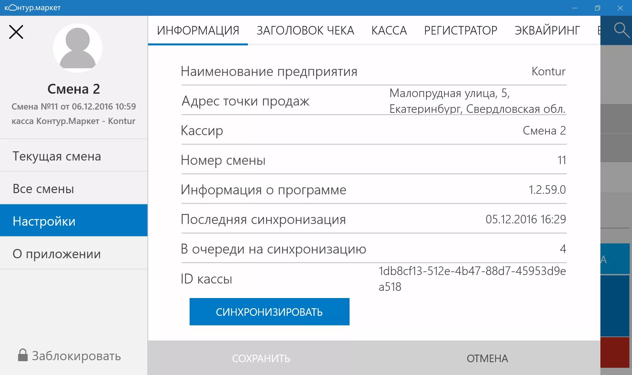Switch to the ЗАГОЛОВОК ЧЕКА tab

[x=305, y=30]
